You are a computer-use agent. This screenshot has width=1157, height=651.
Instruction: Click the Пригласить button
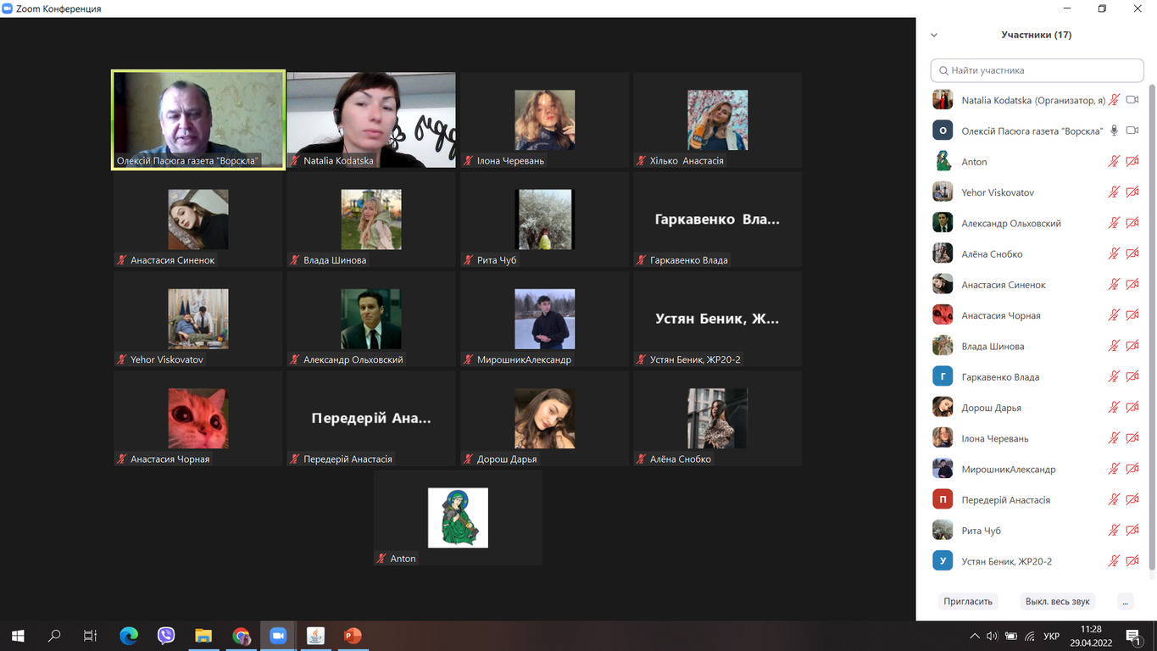click(967, 601)
